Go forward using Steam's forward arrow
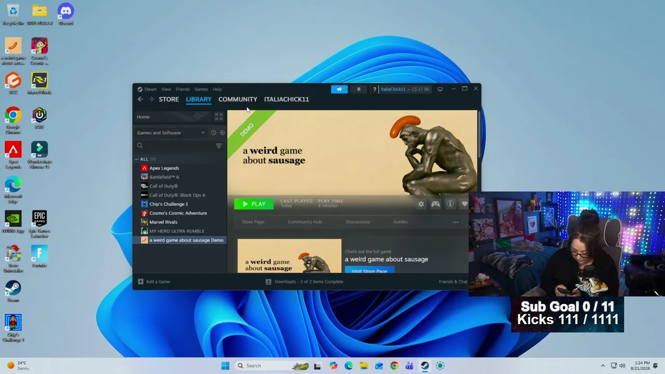665x374 pixels. tap(151, 99)
